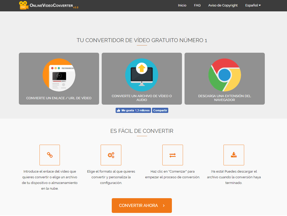
Task: Expand the Español language dropdown
Action: [x=253, y=5]
